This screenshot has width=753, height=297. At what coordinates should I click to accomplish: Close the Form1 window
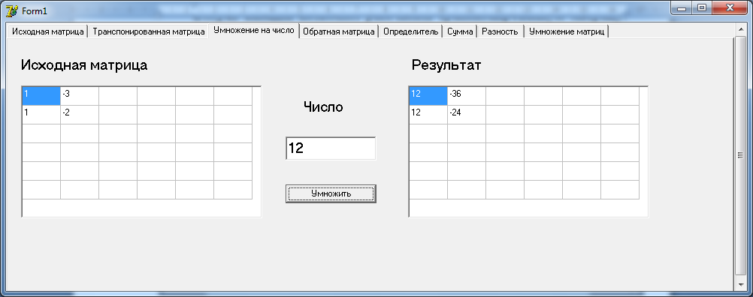pyautogui.click(x=730, y=8)
